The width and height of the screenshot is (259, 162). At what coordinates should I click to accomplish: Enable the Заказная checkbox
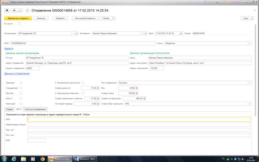(x=21, y=83)
